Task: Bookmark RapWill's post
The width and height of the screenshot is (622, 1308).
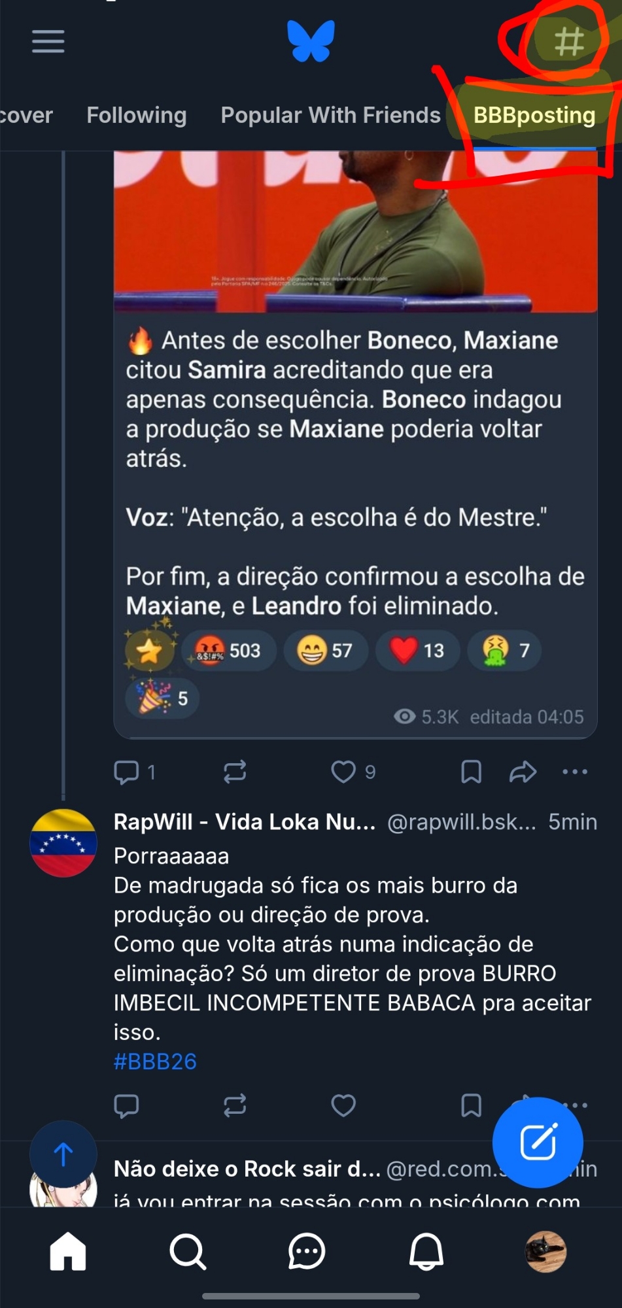Action: pos(471,1105)
